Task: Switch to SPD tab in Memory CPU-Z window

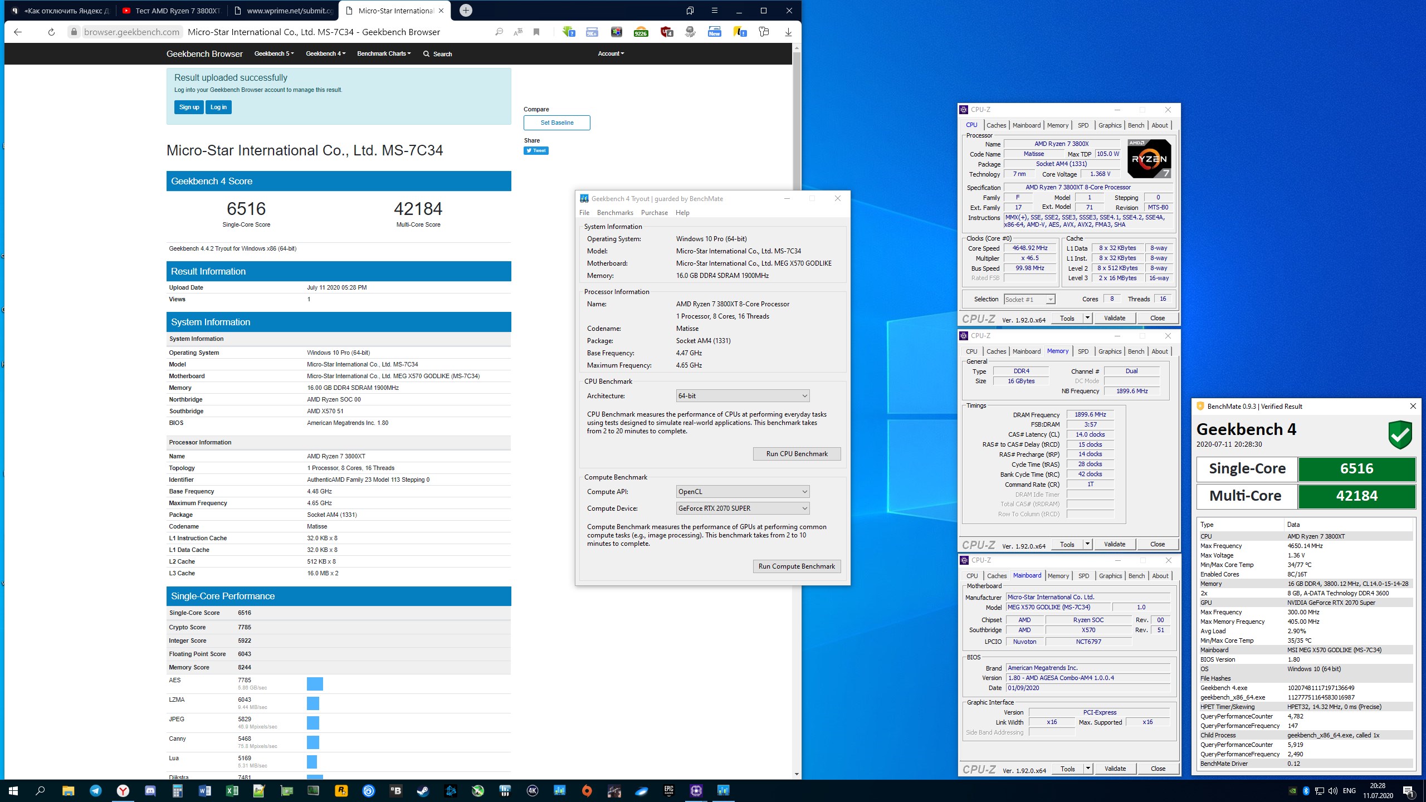Action: [1083, 351]
